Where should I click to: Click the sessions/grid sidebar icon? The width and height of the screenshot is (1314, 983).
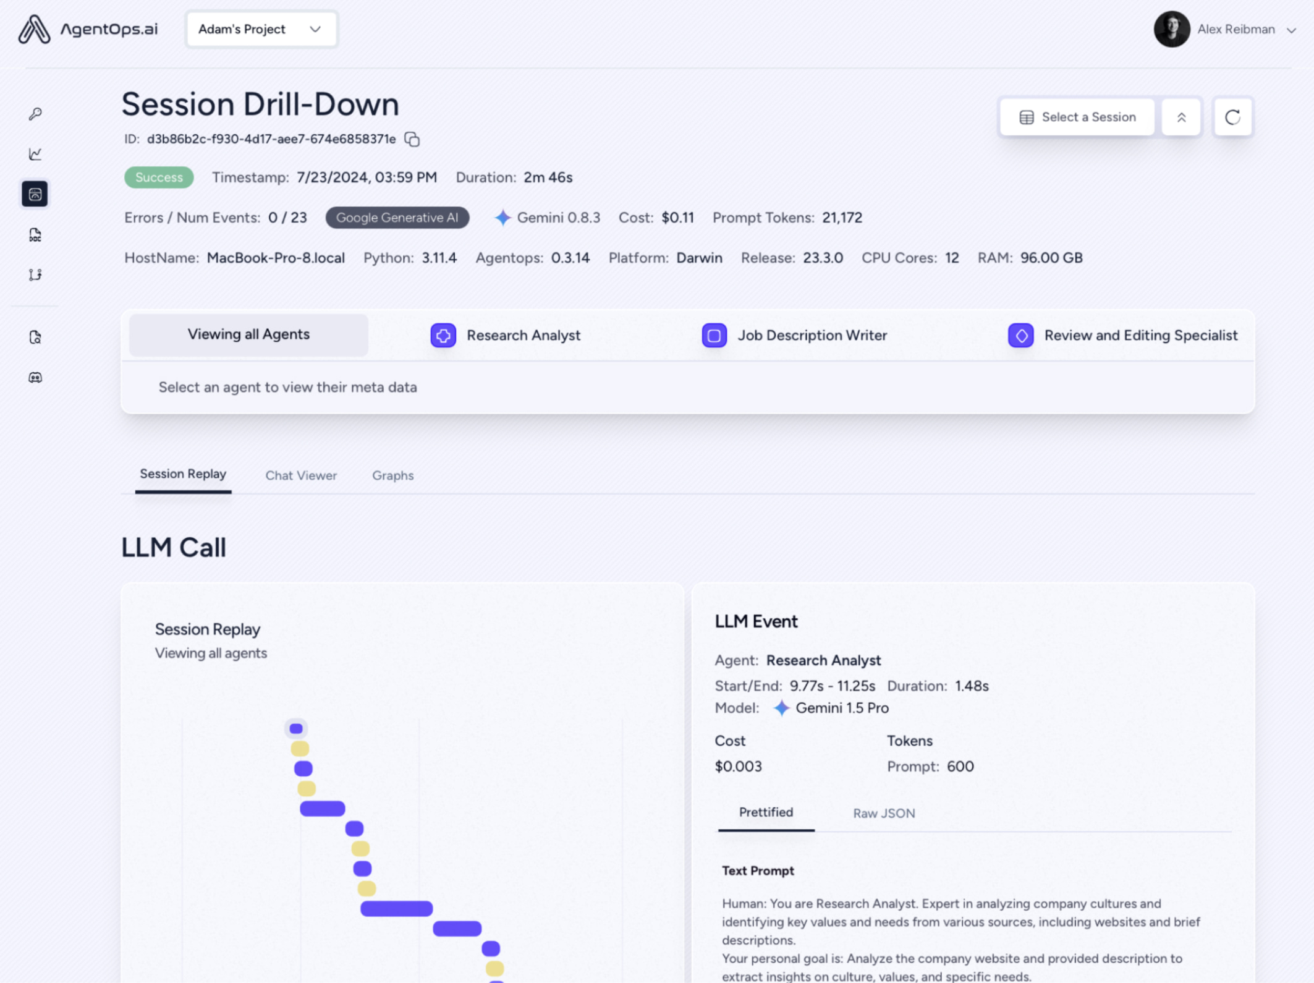(x=34, y=194)
